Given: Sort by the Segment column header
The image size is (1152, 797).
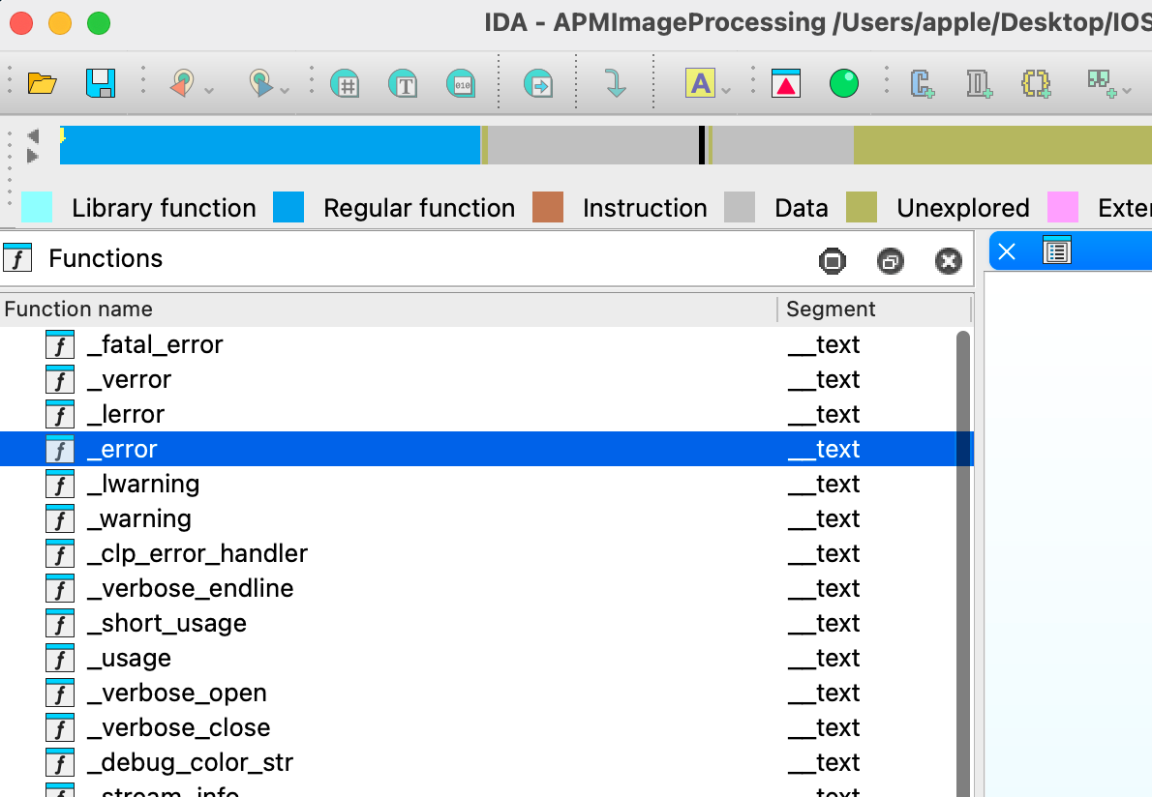Looking at the screenshot, I should pyautogui.click(x=874, y=309).
